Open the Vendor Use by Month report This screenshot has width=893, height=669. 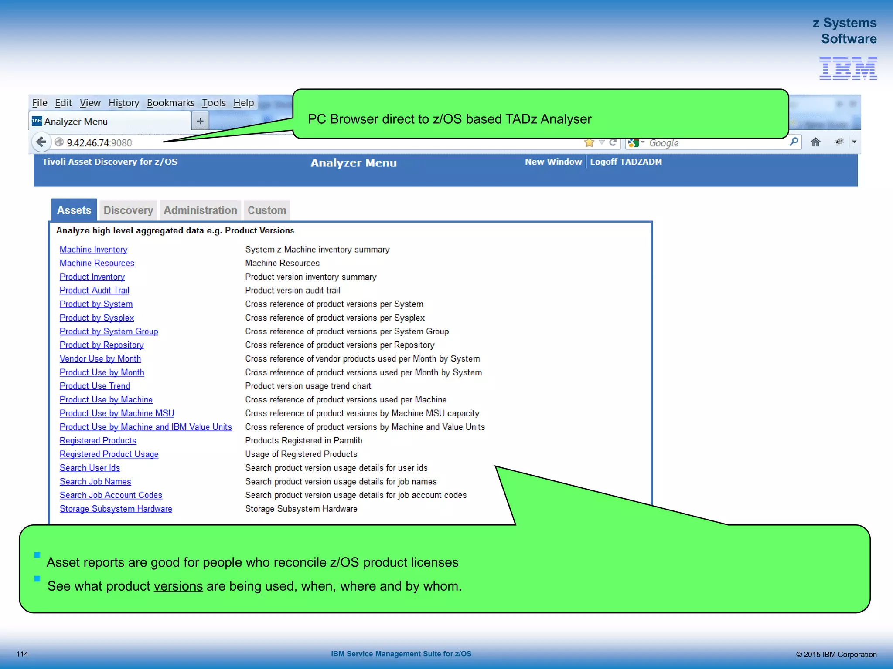pos(100,358)
